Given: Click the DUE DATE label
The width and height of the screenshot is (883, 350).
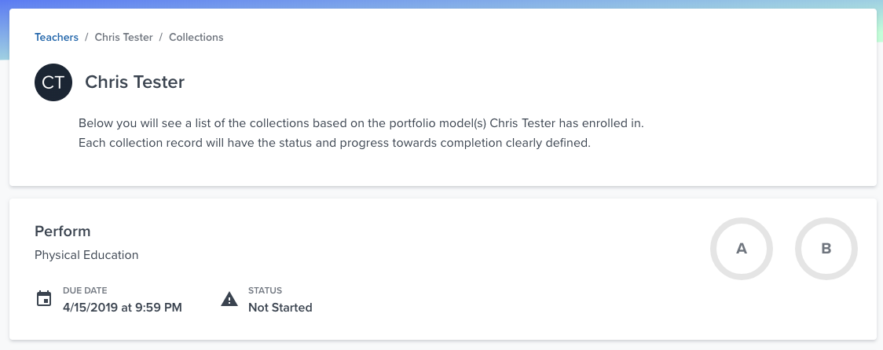Looking at the screenshot, I should coord(85,290).
